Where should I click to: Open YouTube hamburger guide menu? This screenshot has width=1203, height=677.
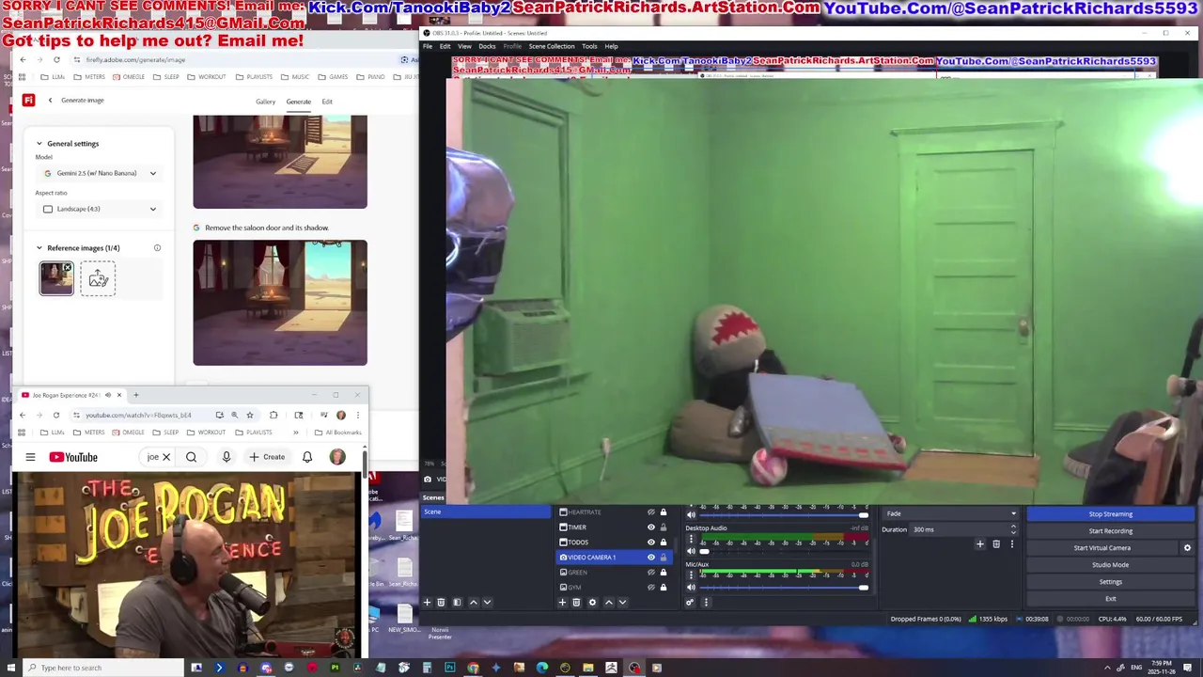30,457
